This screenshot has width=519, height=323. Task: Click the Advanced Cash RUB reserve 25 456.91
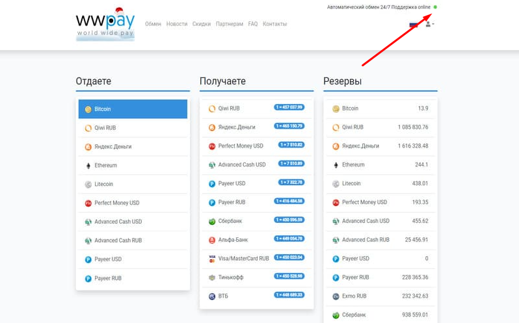tap(416, 240)
